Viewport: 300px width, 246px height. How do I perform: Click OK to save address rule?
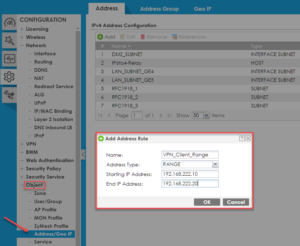click(x=207, y=202)
